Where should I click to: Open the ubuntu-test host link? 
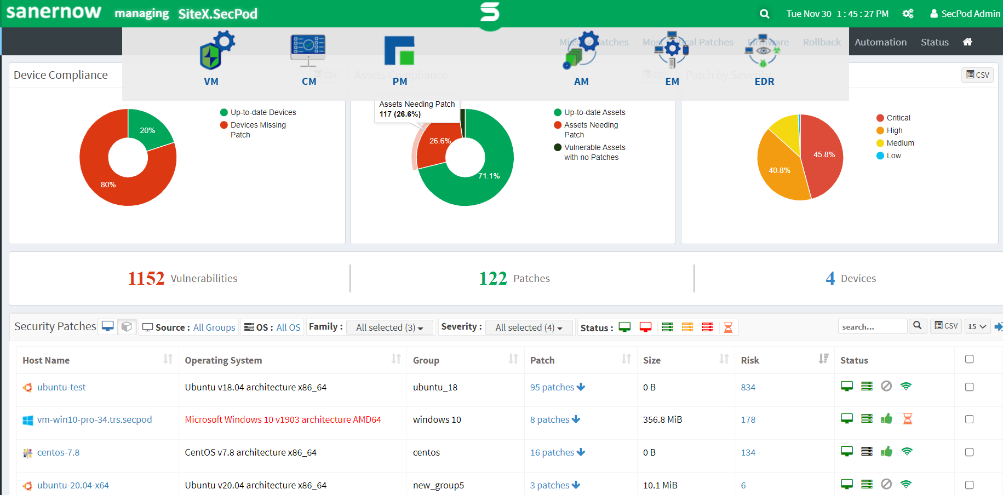(61, 387)
